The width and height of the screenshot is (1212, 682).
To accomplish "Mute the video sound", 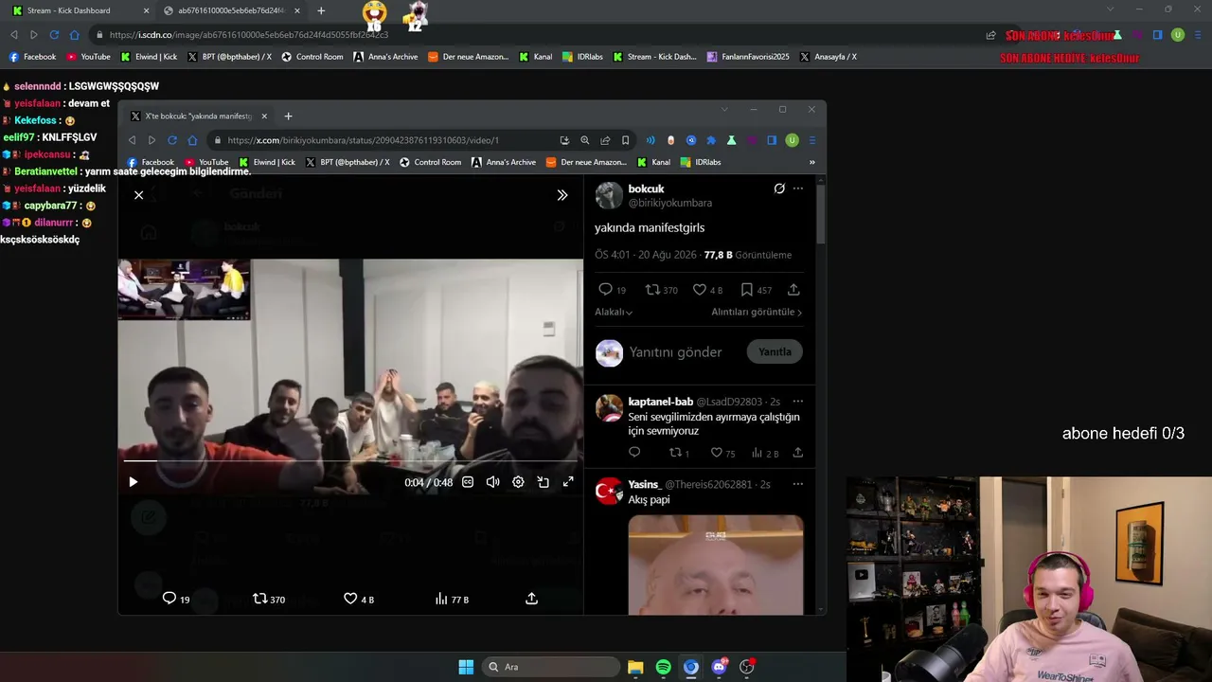I will point(492,482).
